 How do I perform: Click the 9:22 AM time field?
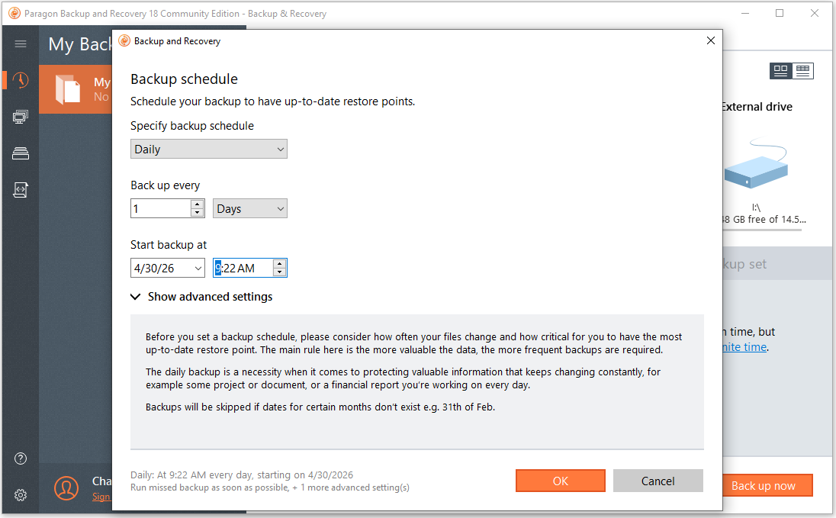tap(243, 268)
